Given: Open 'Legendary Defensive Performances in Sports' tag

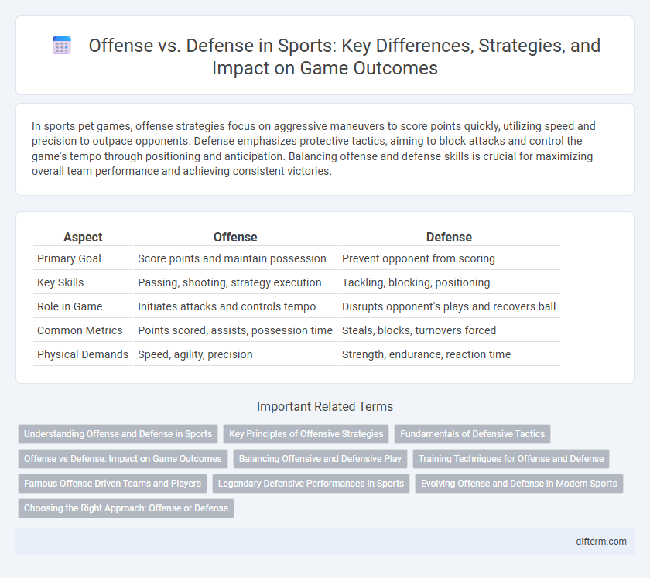Looking at the screenshot, I should tap(311, 484).
